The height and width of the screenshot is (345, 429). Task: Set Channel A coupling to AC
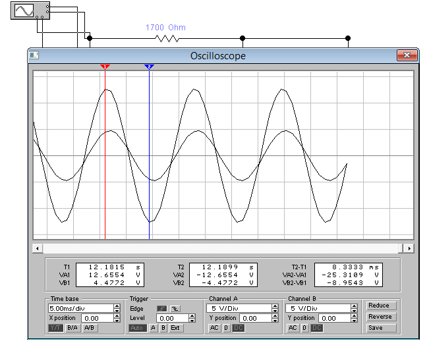pos(215,328)
